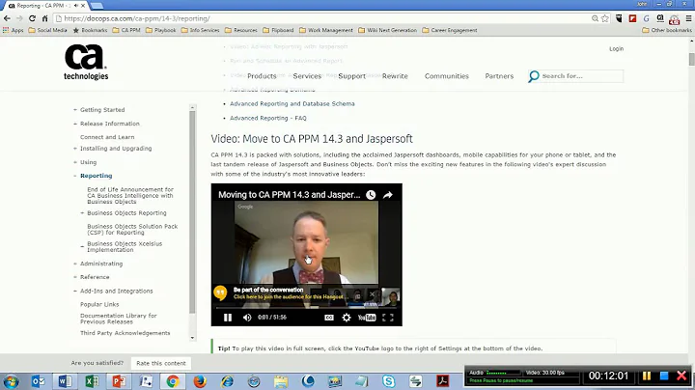The image size is (695, 390).
Task: Open the Other bookmarks folder
Action: [x=667, y=30]
